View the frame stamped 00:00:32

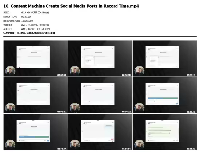click(100, 95)
